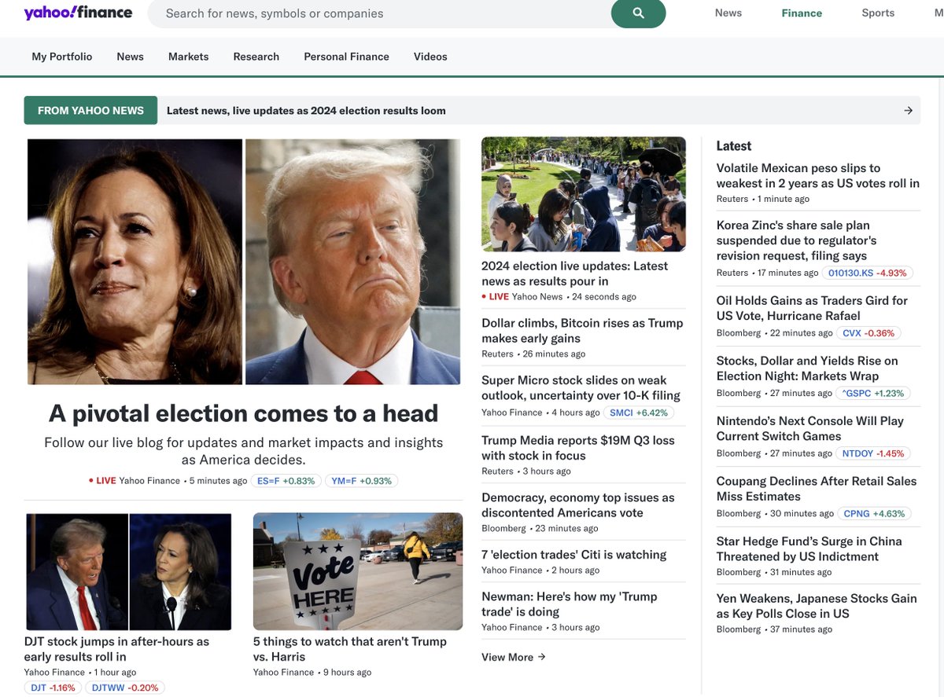Click the NTDOY -1.45% ticker chip
This screenshot has width=944, height=697.
tap(874, 453)
